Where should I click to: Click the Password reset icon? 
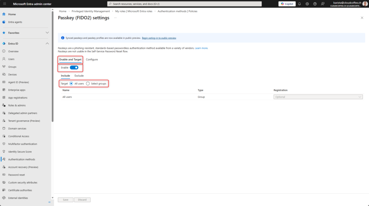[x=4, y=175]
